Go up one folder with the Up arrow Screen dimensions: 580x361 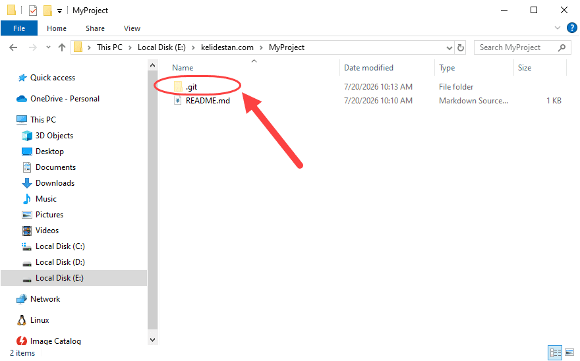click(x=62, y=47)
